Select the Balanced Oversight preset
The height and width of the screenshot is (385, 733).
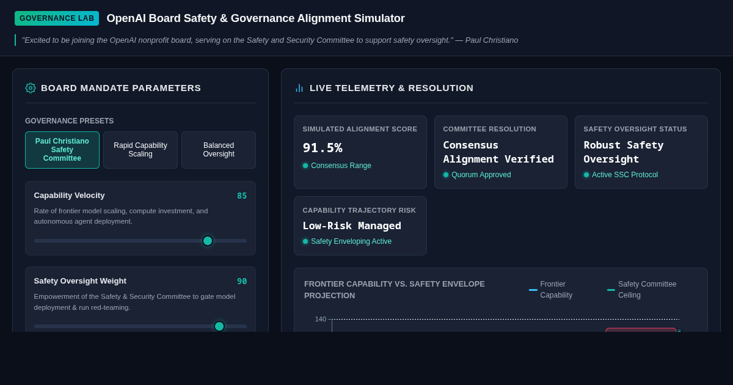[x=219, y=150]
